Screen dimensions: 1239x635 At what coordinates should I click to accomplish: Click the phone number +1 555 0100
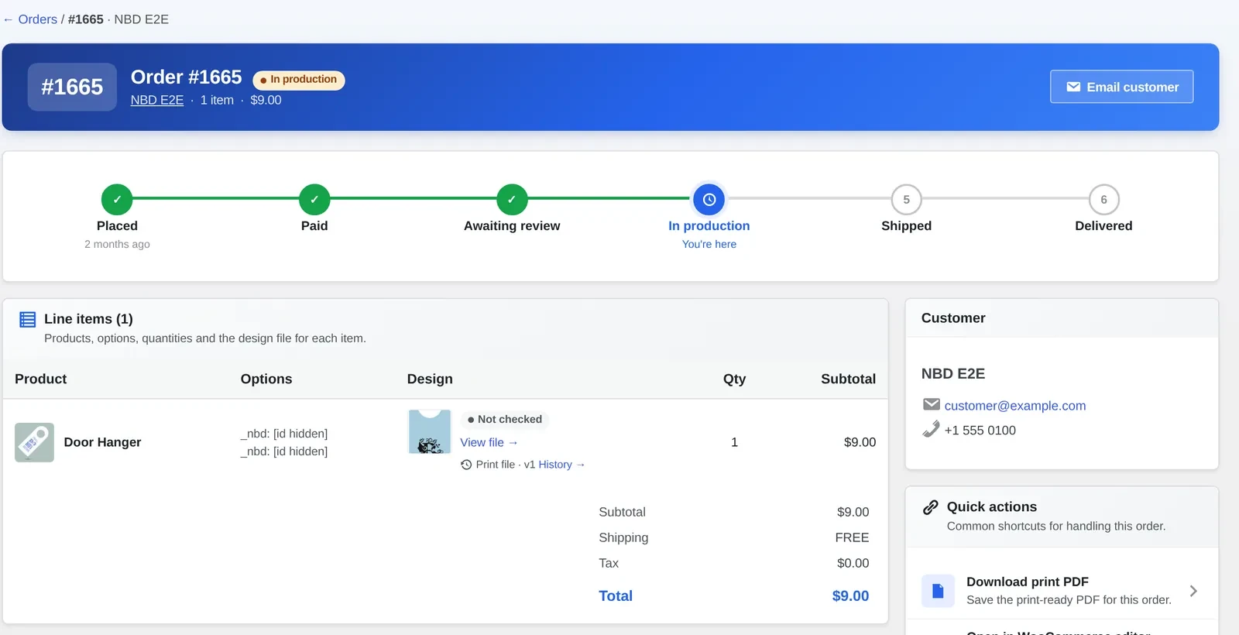coord(980,431)
